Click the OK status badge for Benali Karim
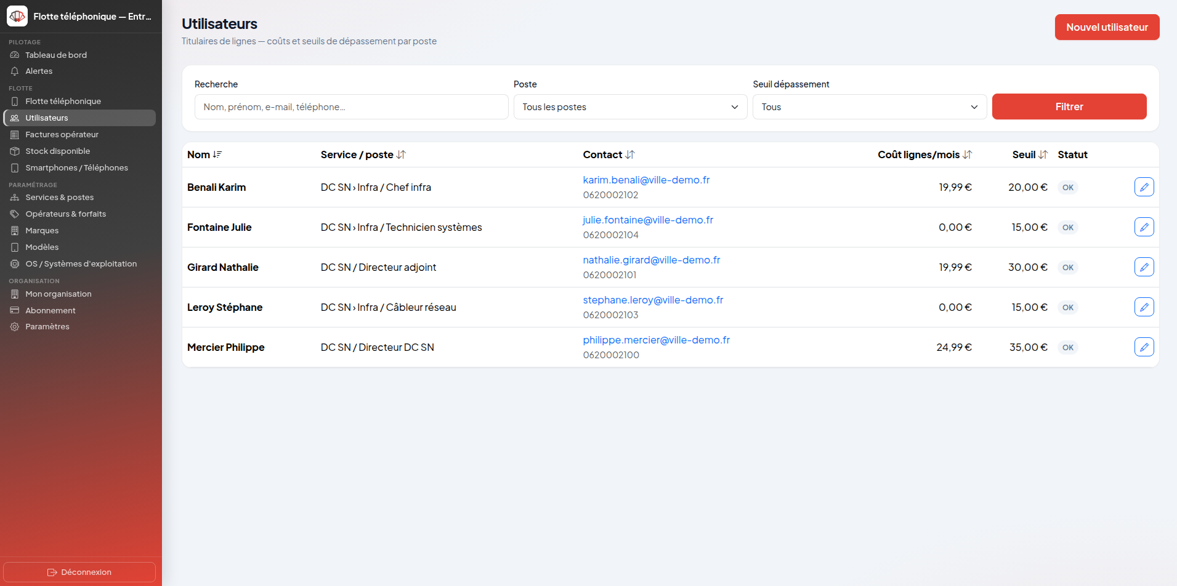This screenshot has height=586, width=1177. [1068, 187]
